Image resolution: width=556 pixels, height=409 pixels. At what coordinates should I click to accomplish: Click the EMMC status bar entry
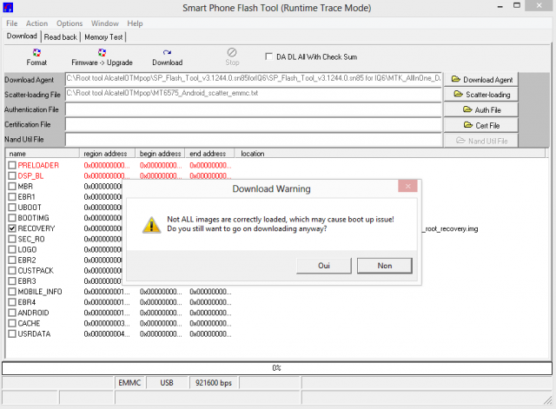tap(129, 383)
